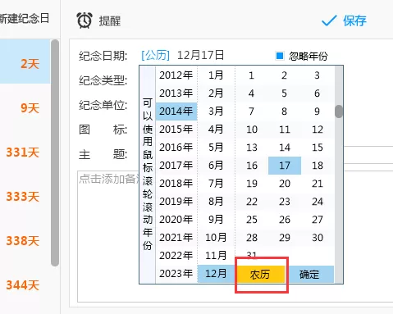Select year 2021年

point(176,238)
